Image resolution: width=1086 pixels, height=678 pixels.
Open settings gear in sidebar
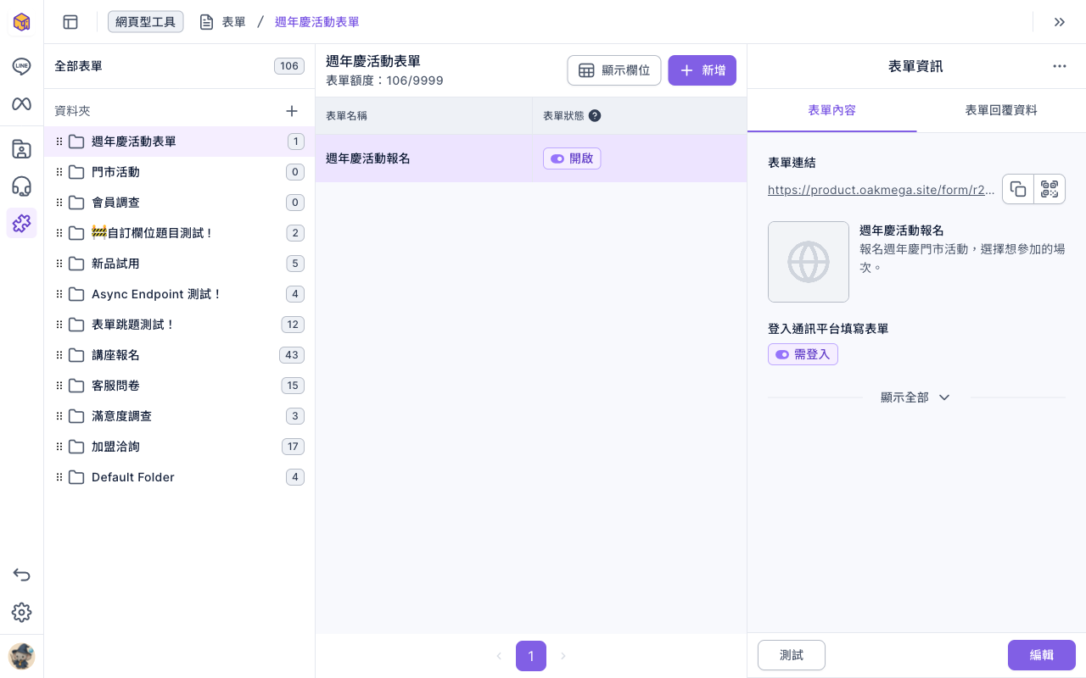click(21, 612)
